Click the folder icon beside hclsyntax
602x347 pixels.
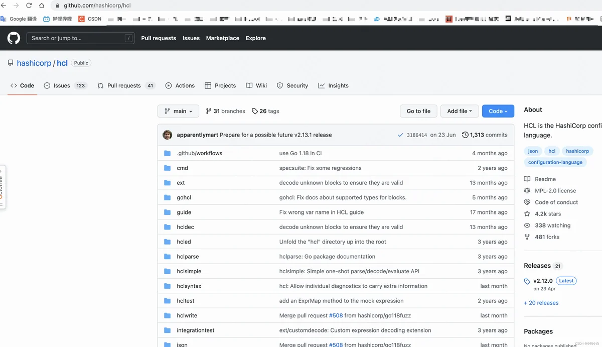[x=168, y=286]
